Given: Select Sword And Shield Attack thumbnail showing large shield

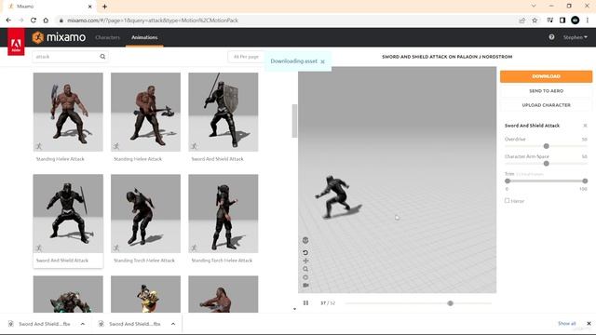Looking at the screenshot, I should pos(223,112).
